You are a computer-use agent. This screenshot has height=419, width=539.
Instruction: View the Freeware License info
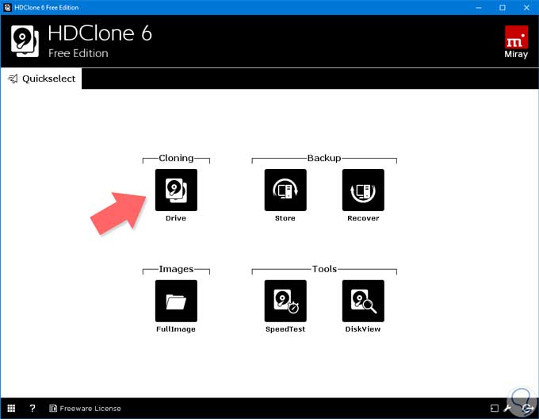tap(85, 409)
